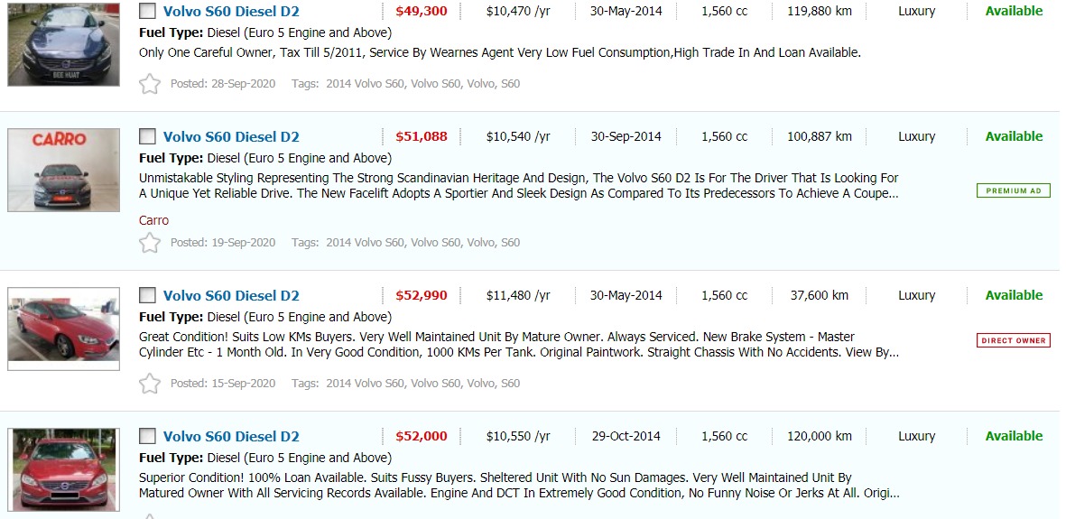
Task: Open the Volvo S60 Diesel D2 listing priced $49,300
Action: click(231, 12)
